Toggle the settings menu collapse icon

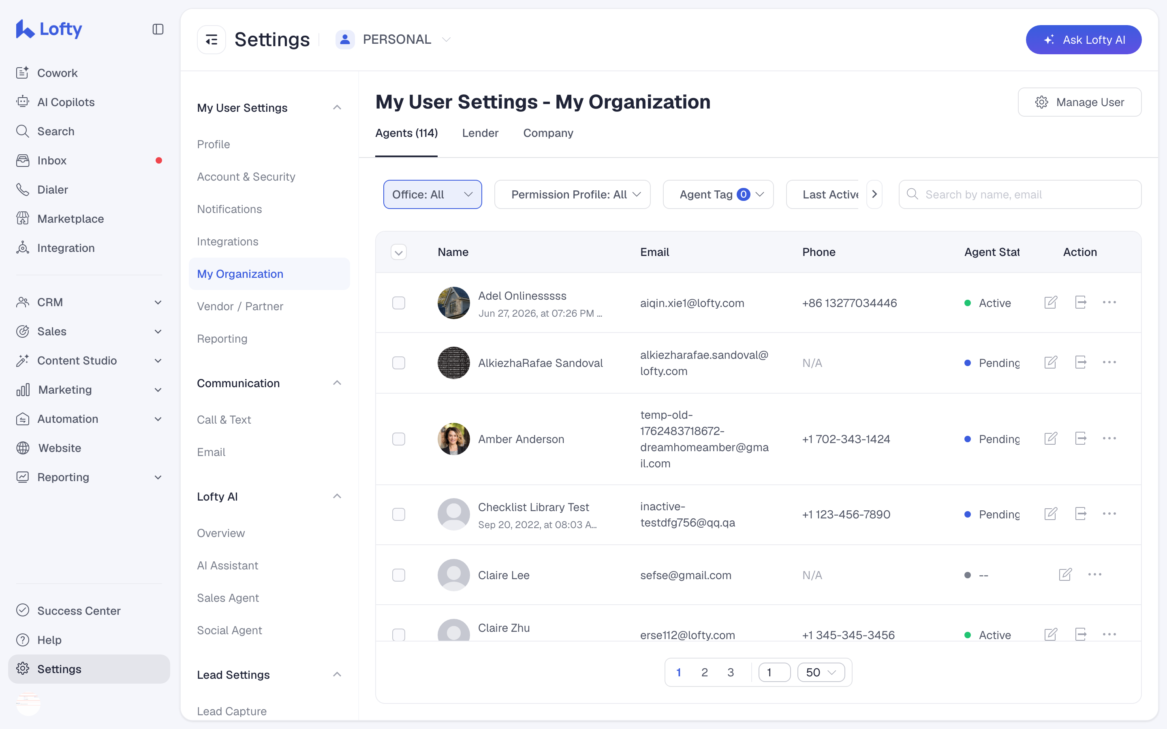(211, 40)
